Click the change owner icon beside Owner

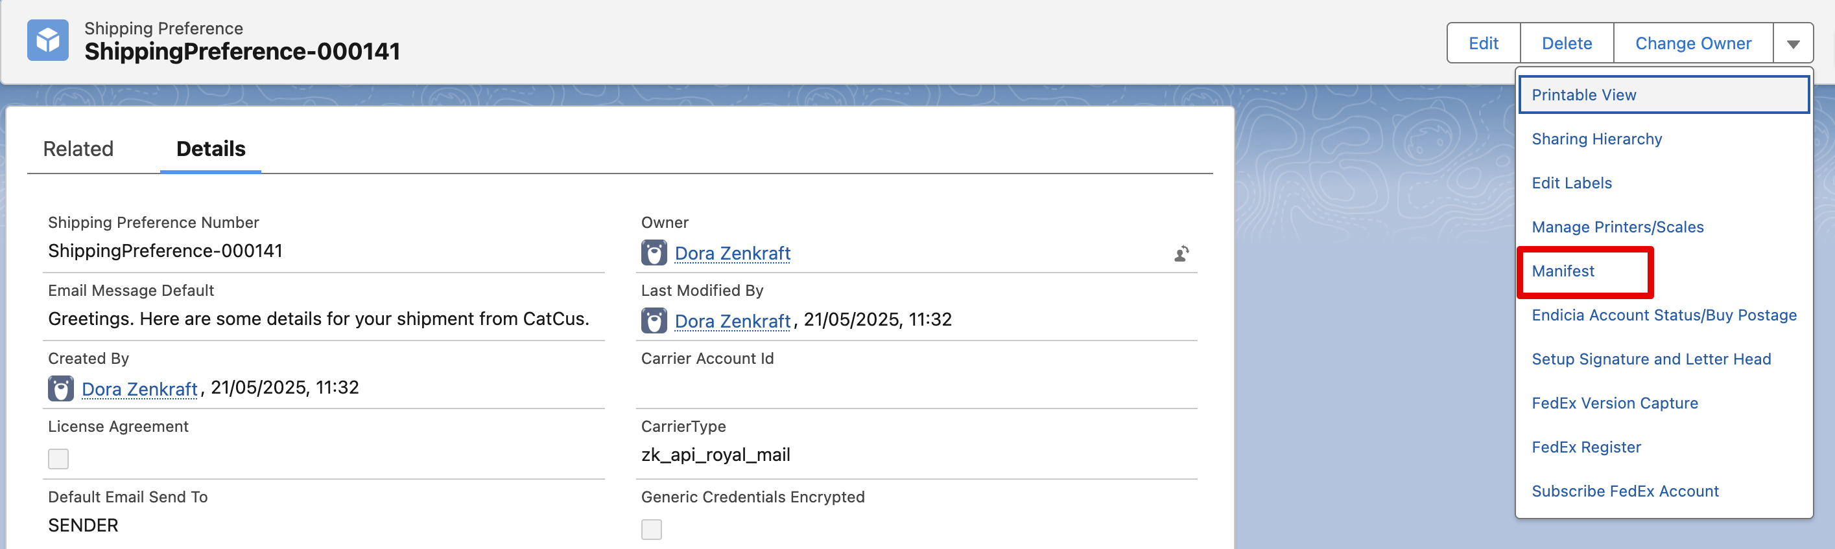tap(1181, 254)
